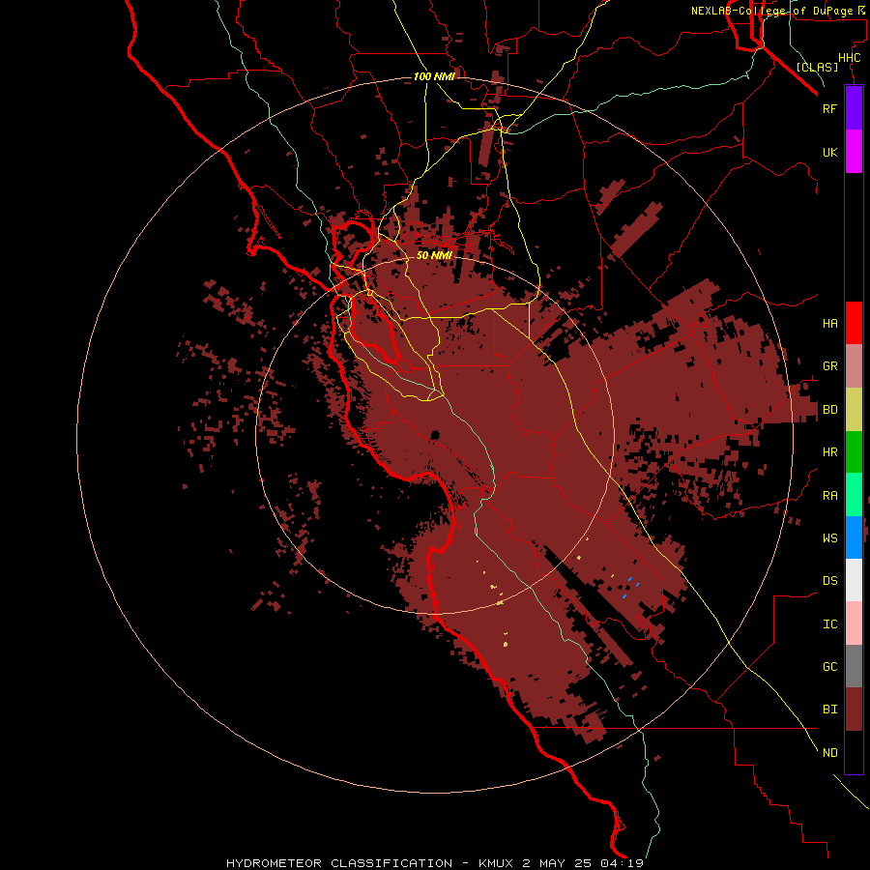Click the 50 NMI range ring label
The width and height of the screenshot is (870, 870).
pyautogui.click(x=434, y=255)
